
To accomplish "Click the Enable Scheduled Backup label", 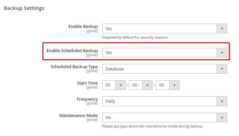I will point(72,50).
